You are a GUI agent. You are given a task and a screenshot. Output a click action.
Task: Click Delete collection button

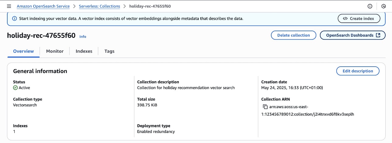[293, 35]
